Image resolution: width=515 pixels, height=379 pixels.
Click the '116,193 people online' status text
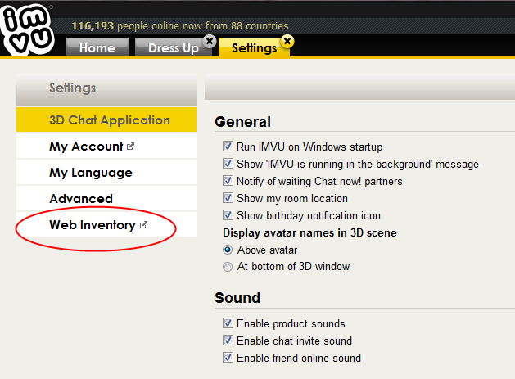[180, 25]
